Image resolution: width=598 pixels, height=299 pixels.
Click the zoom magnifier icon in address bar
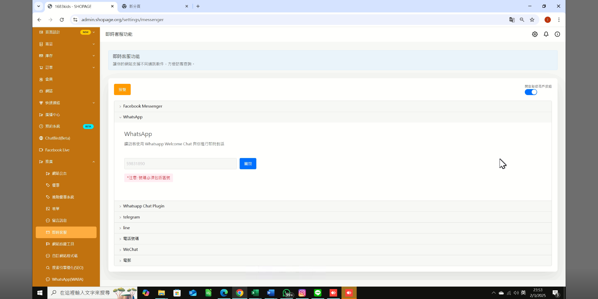[522, 20]
